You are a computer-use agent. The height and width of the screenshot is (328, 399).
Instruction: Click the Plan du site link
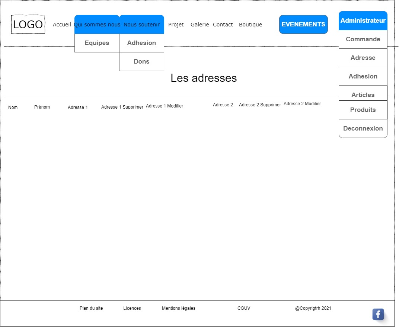[91, 308]
